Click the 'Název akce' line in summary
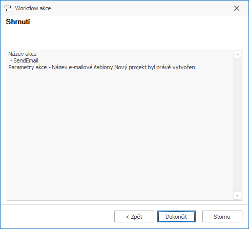 (x=23, y=54)
